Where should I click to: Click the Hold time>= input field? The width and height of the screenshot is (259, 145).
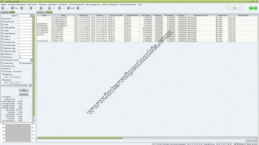pyautogui.click(x=25, y=54)
